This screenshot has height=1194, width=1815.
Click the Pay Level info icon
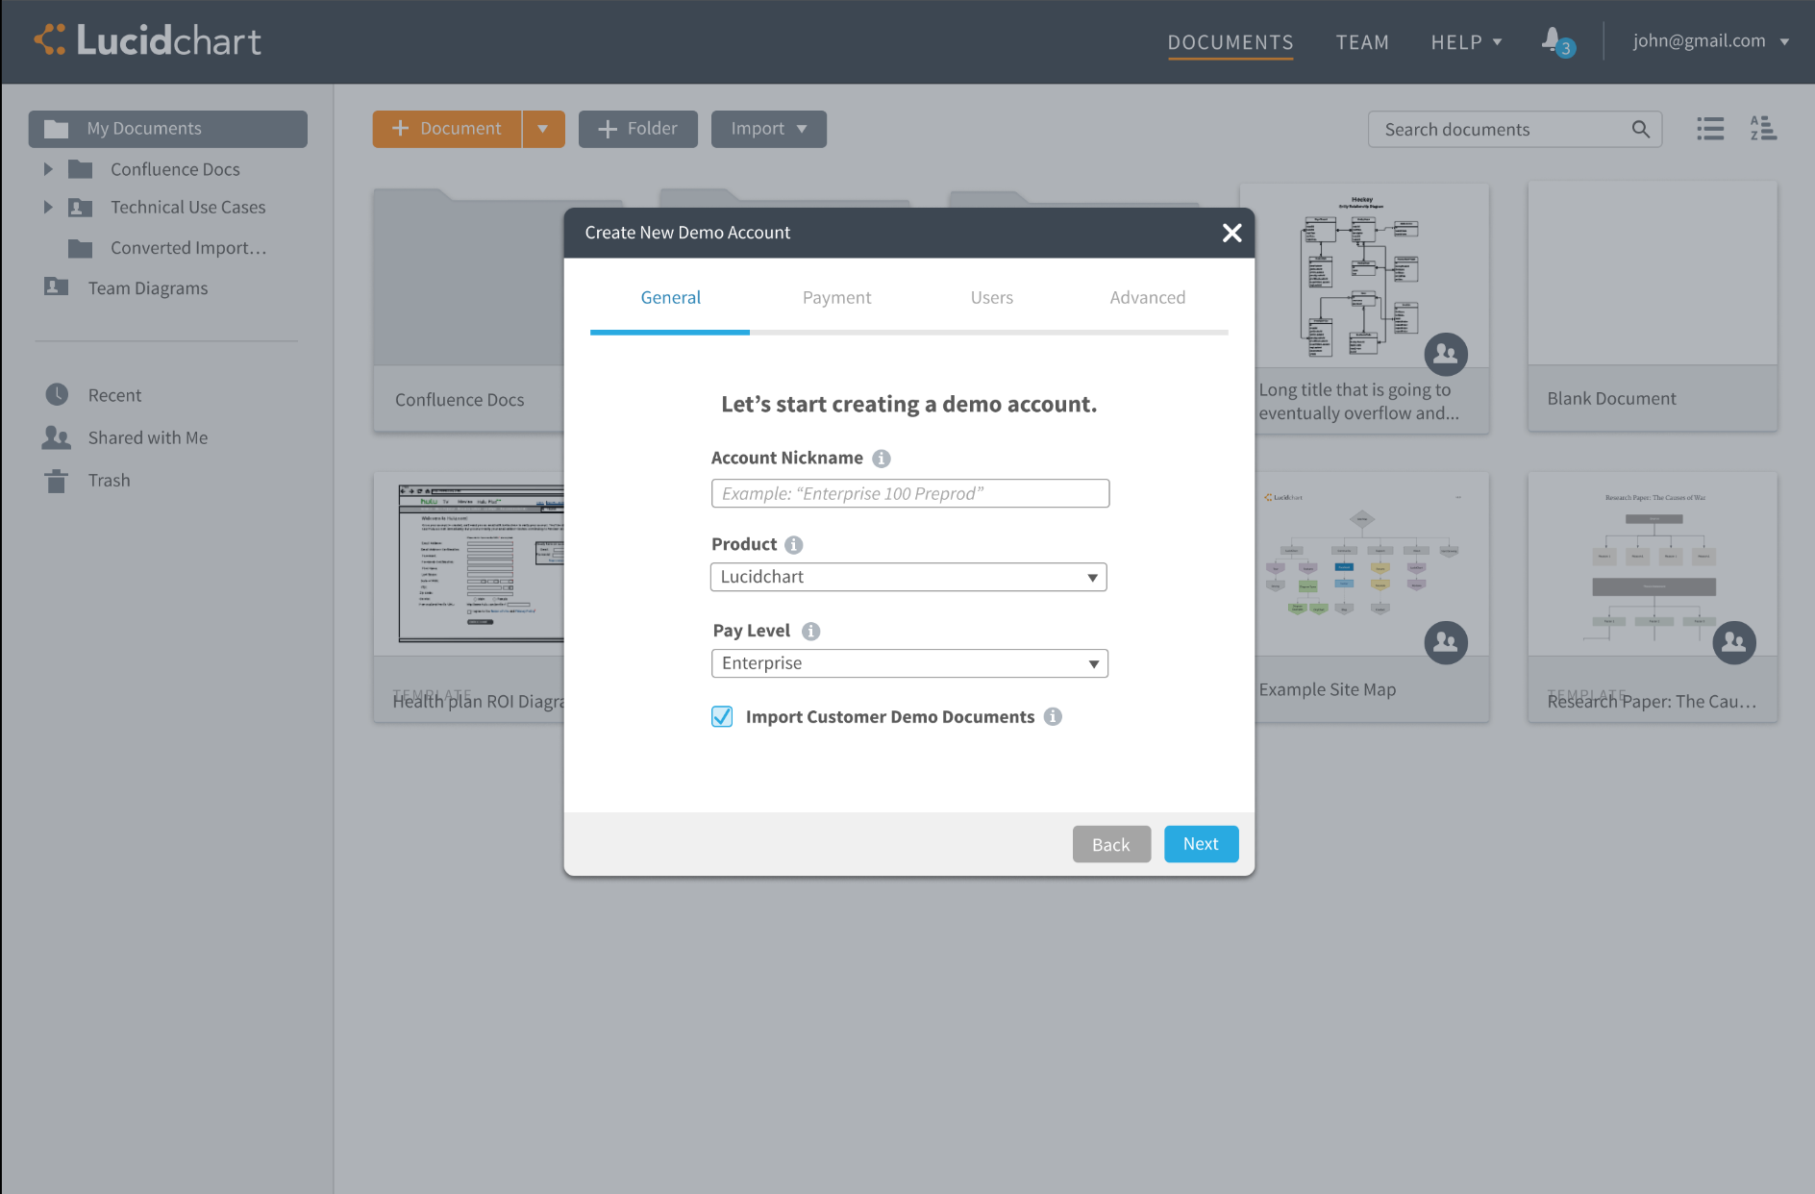click(x=811, y=632)
